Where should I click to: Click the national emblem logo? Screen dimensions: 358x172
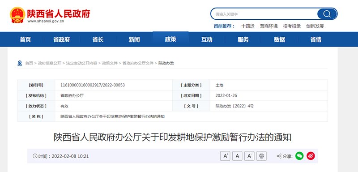(x=17, y=15)
